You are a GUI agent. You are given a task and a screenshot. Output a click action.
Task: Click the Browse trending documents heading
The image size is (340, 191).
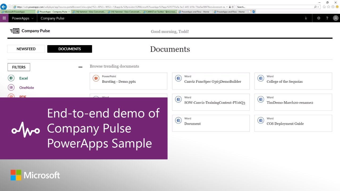(114, 66)
